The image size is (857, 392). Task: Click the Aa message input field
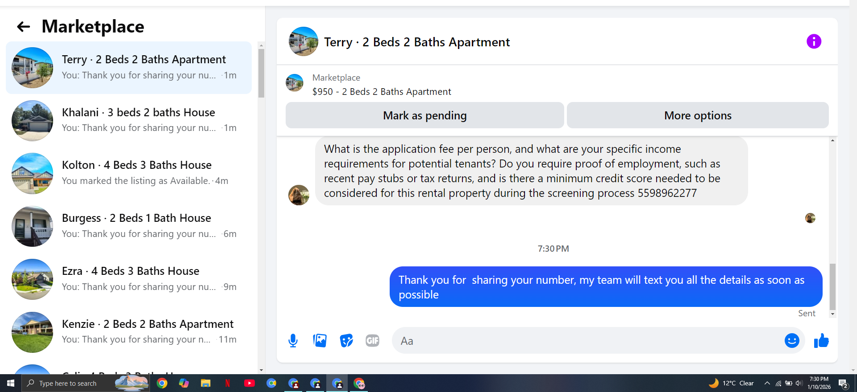click(589, 341)
